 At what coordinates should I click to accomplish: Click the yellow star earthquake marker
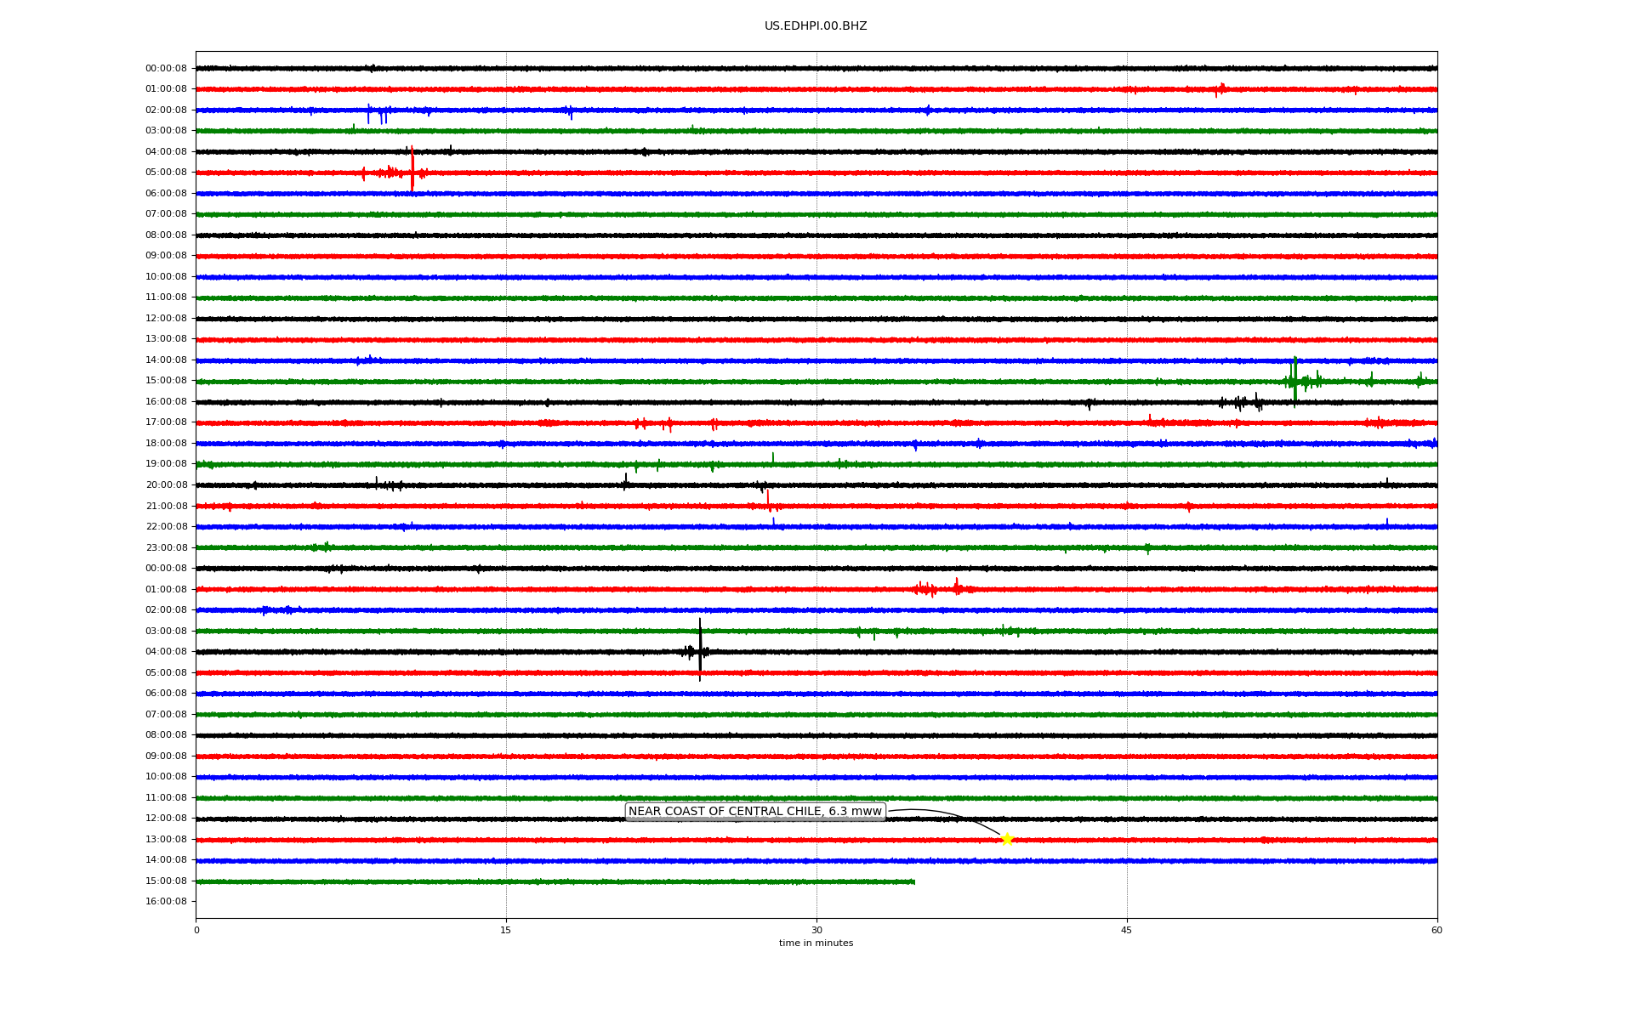(x=1007, y=840)
